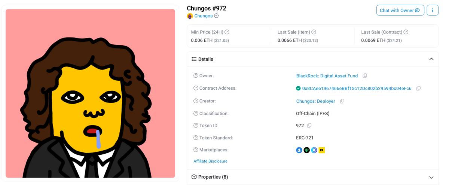Copy the Token ID 972
This screenshot has width=449, height=185.
coord(309,126)
